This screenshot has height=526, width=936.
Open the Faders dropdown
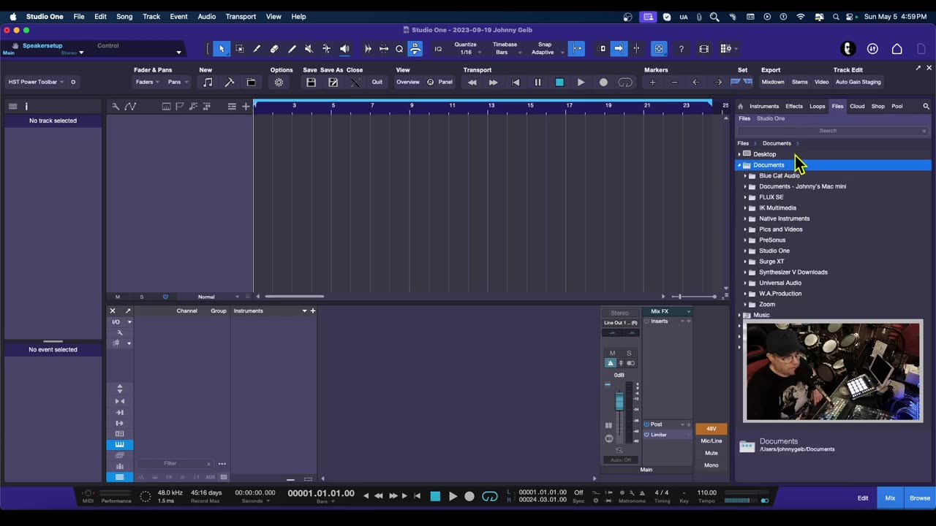[x=148, y=82]
